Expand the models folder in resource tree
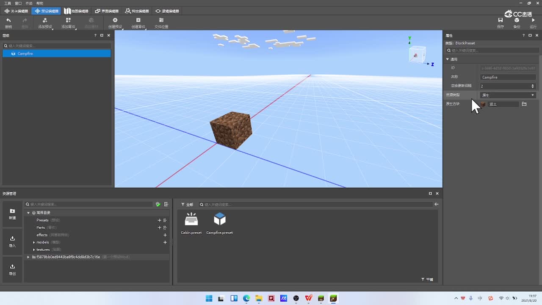Image resolution: width=542 pixels, height=305 pixels. [x=34, y=242]
